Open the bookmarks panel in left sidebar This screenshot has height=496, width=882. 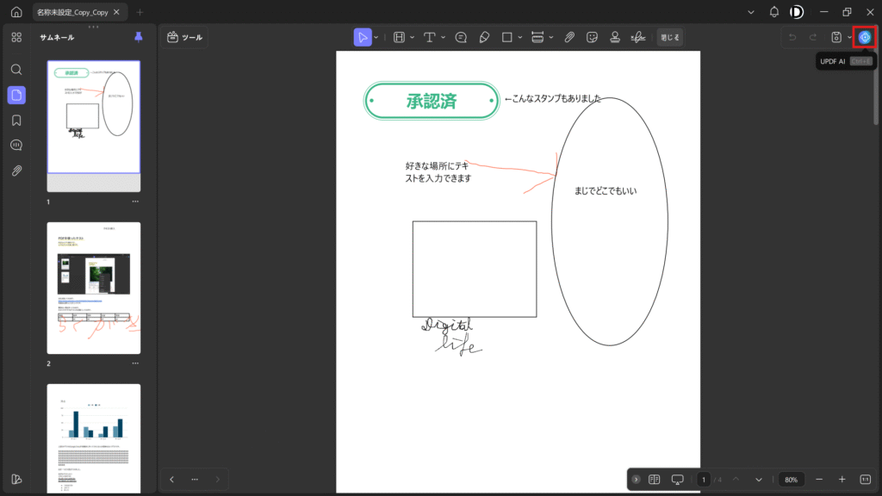click(x=16, y=120)
